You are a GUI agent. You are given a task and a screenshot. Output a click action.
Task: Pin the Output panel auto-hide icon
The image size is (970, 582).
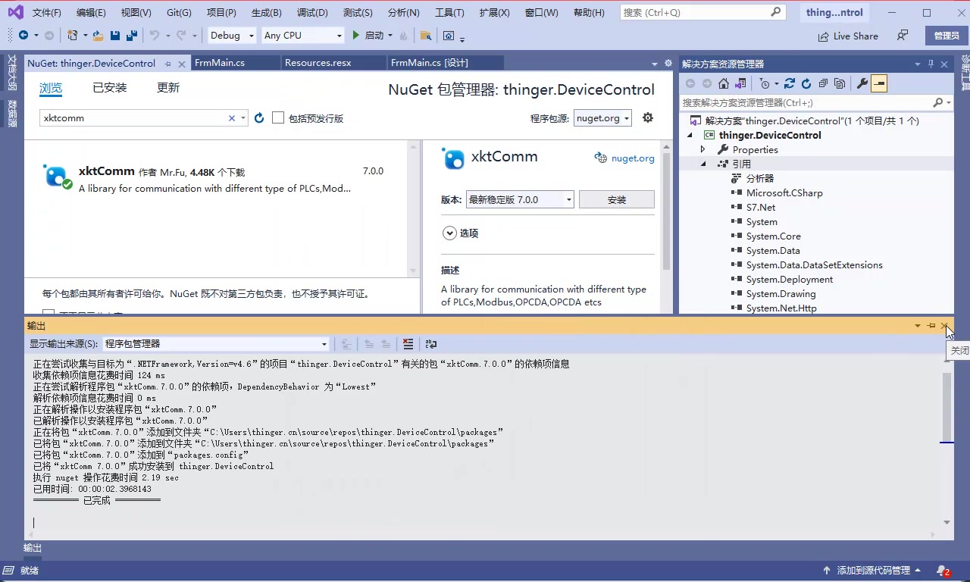(931, 326)
